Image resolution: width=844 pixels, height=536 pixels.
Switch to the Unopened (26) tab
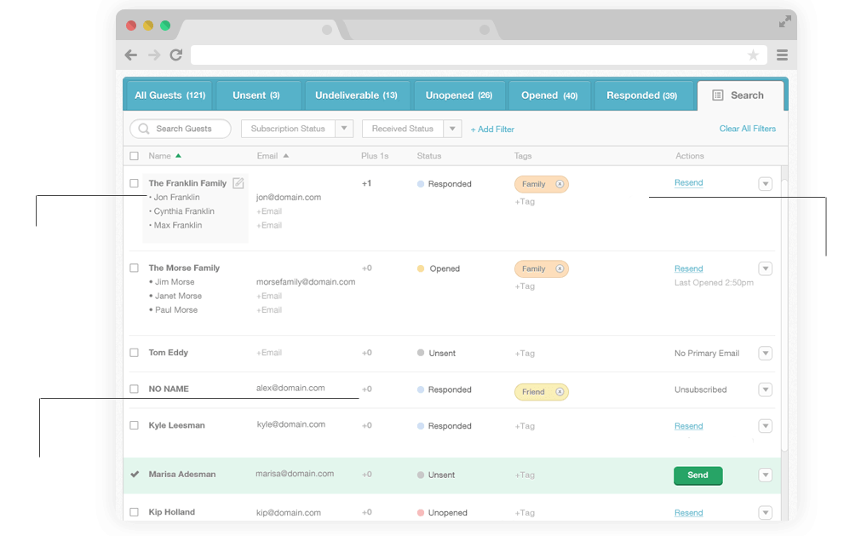pyautogui.click(x=459, y=95)
